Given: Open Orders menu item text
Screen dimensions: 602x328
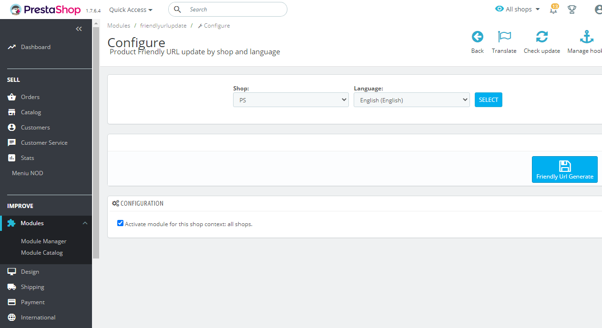Looking at the screenshot, I should [30, 97].
